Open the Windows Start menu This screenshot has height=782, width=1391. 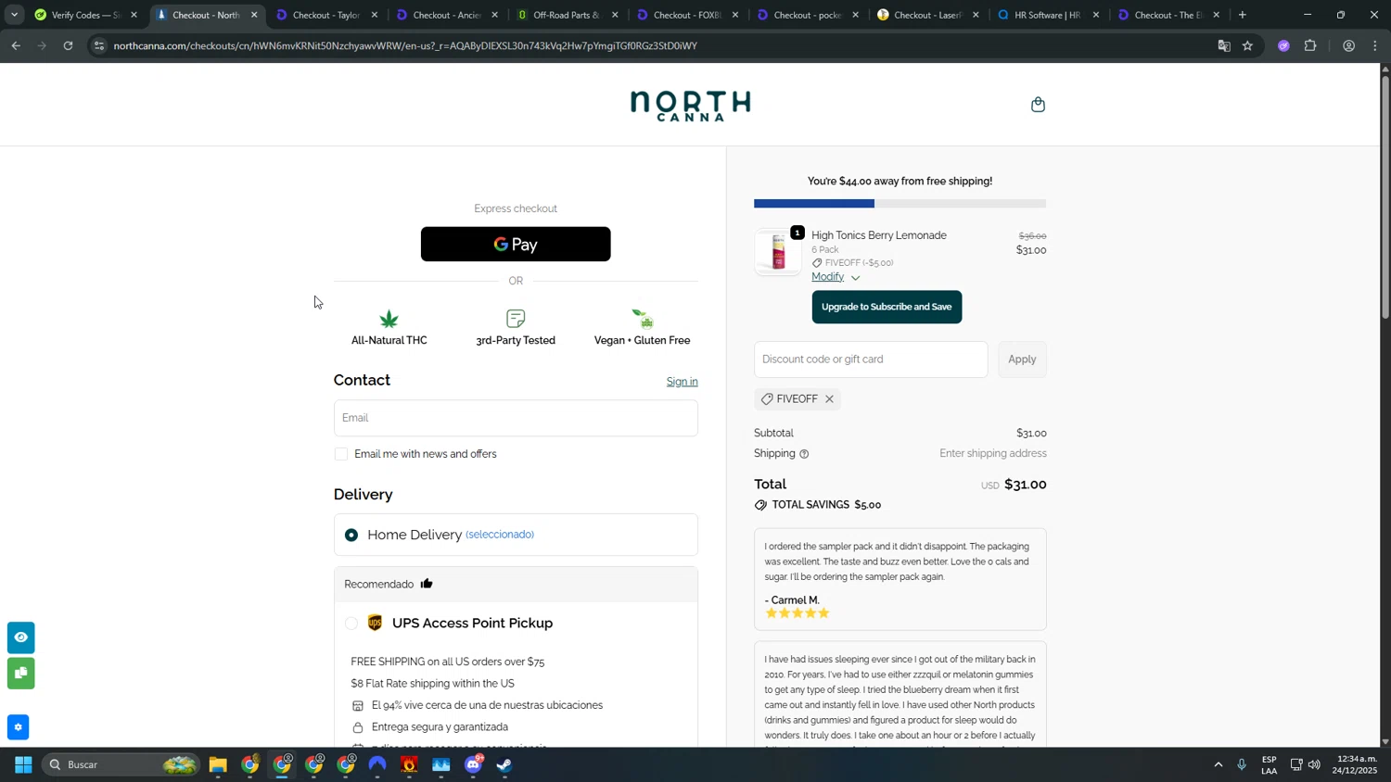(23, 765)
